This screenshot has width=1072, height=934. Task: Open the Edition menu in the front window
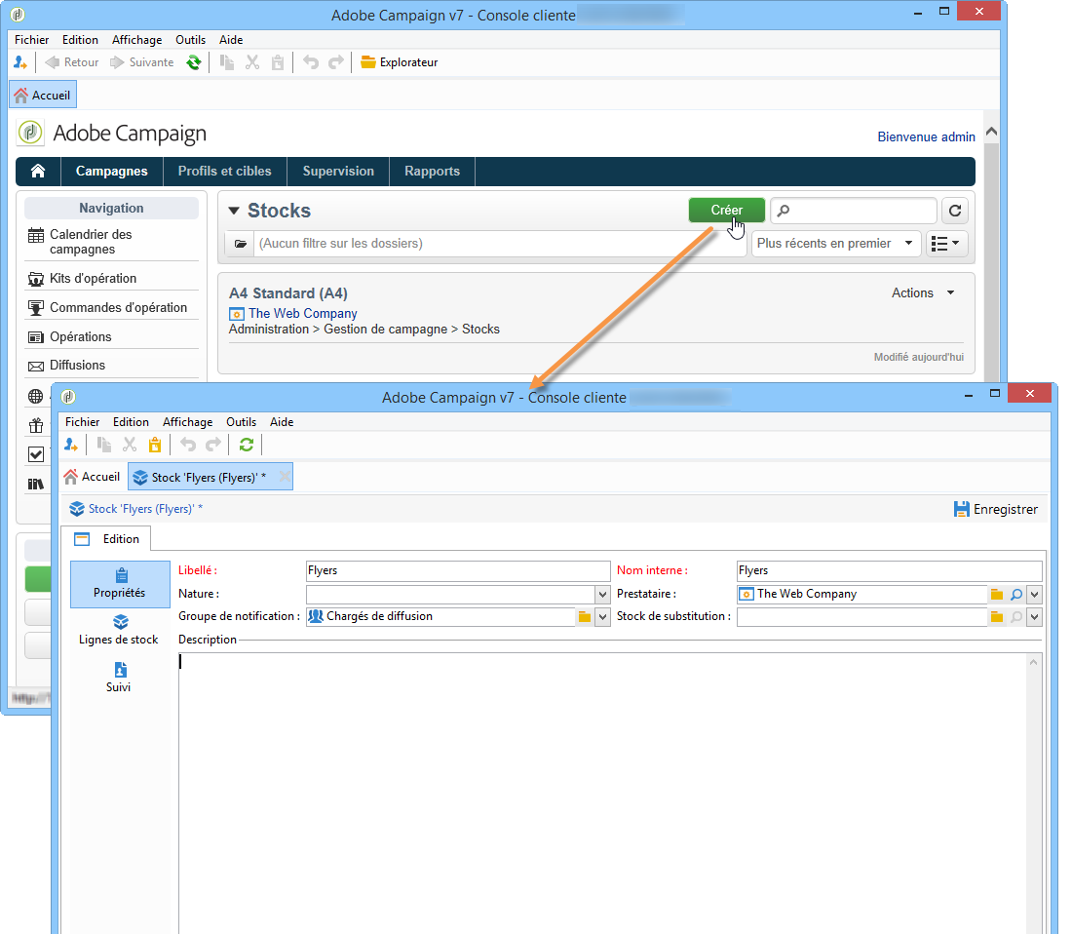tap(131, 422)
